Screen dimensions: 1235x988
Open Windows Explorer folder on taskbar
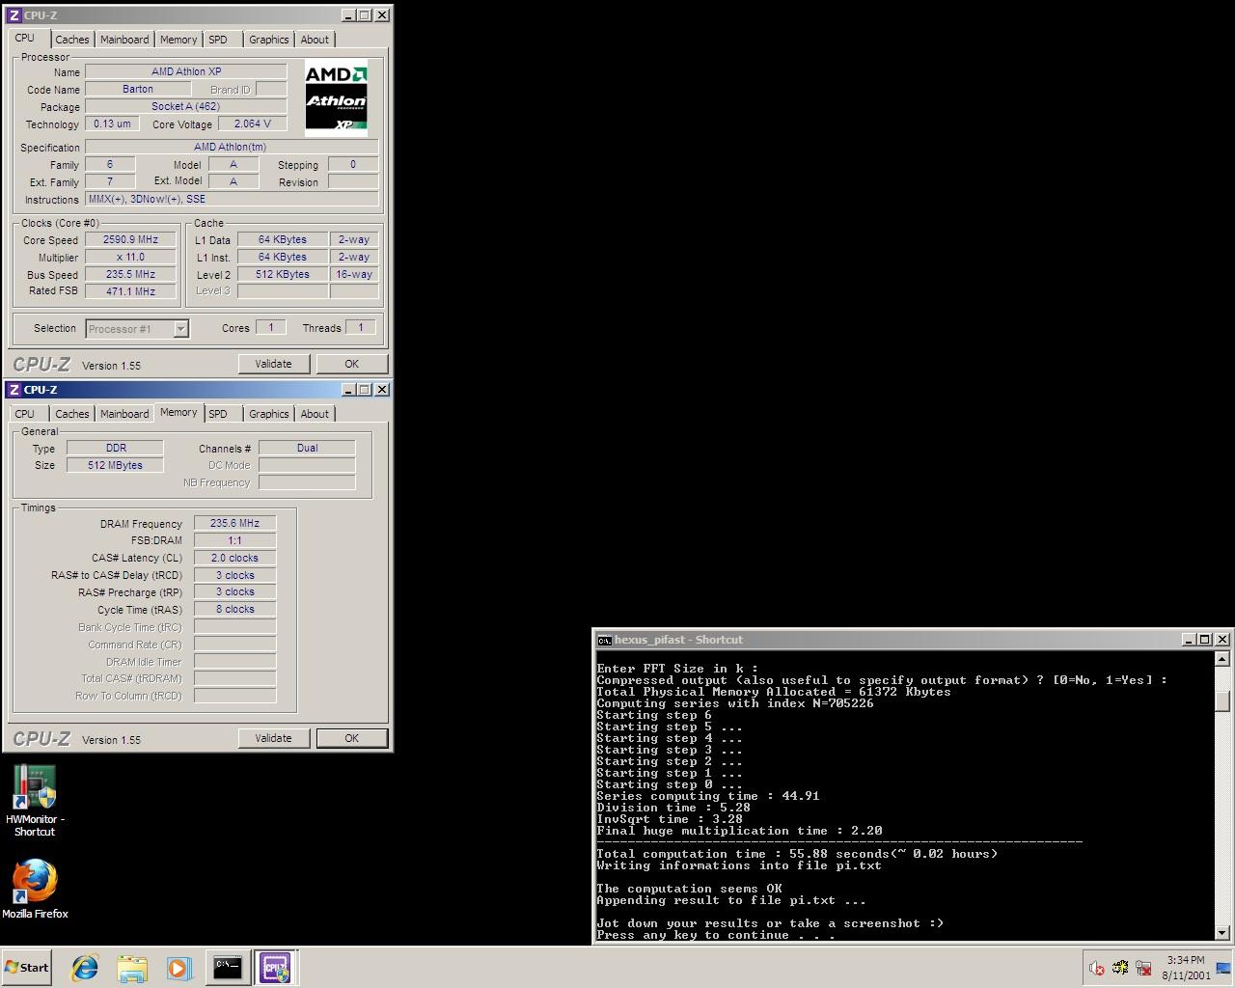132,968
